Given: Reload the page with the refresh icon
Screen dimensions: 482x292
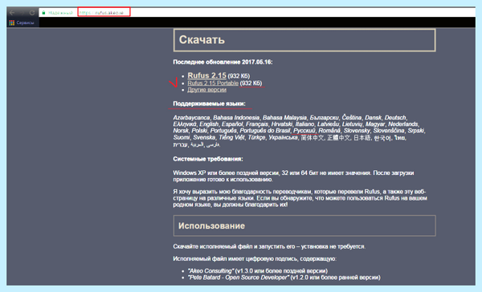Looking at the screenshot, I should 32,13.
